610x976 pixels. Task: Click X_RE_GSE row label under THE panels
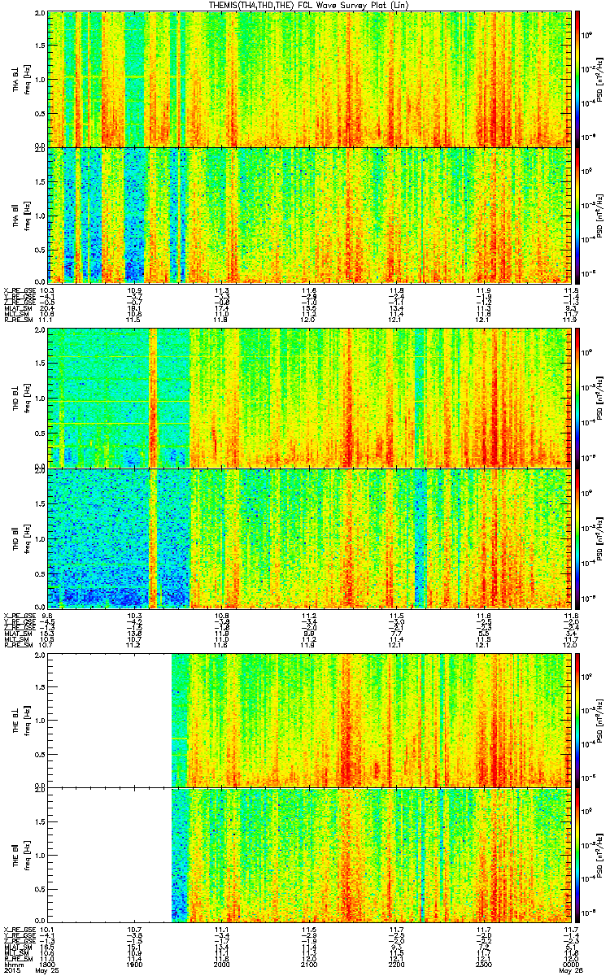20,928
